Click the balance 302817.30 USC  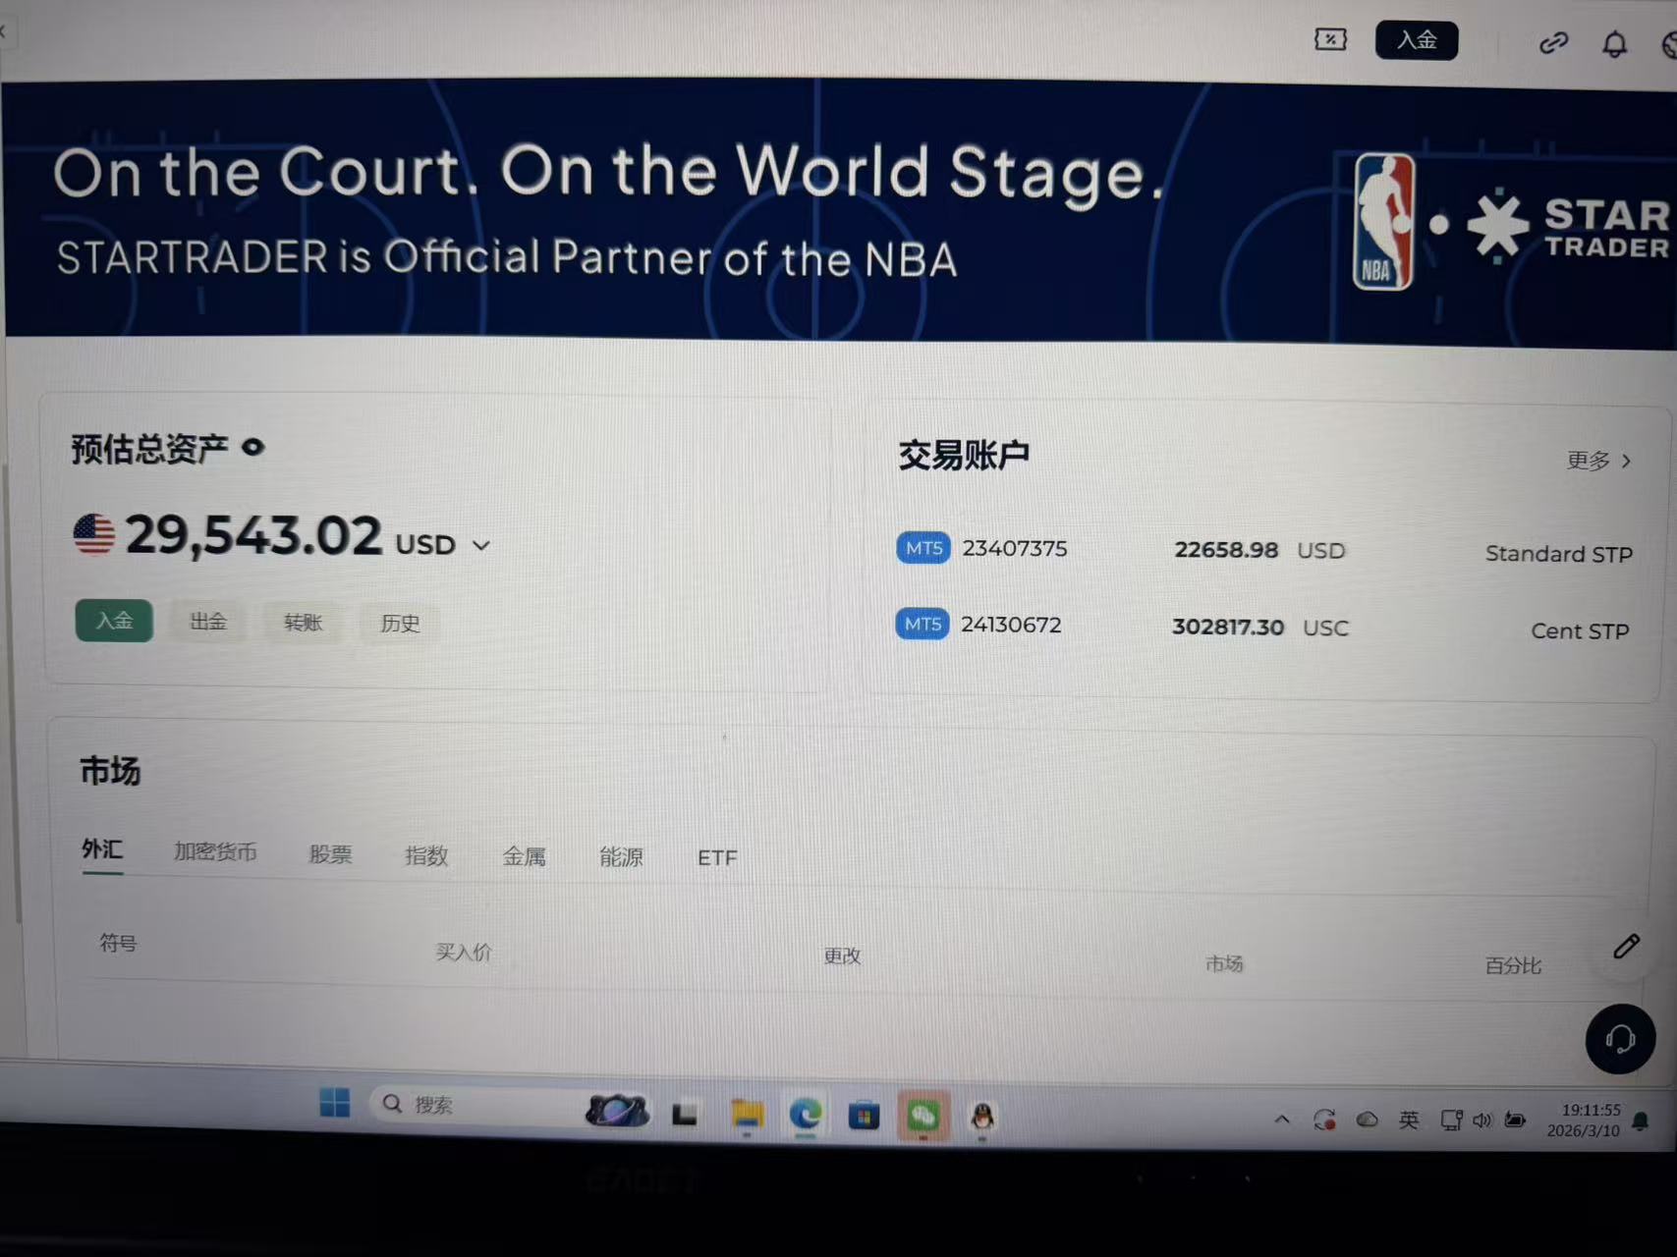tap(1260, 627)
